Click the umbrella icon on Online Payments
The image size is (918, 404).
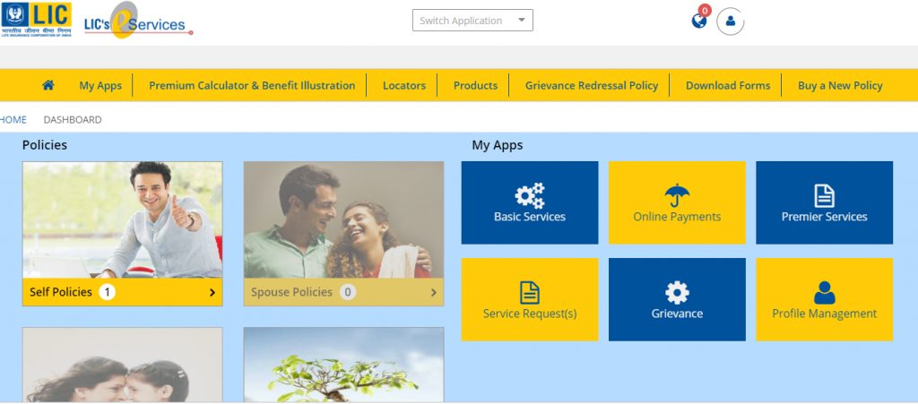click(x=677, y=196)
